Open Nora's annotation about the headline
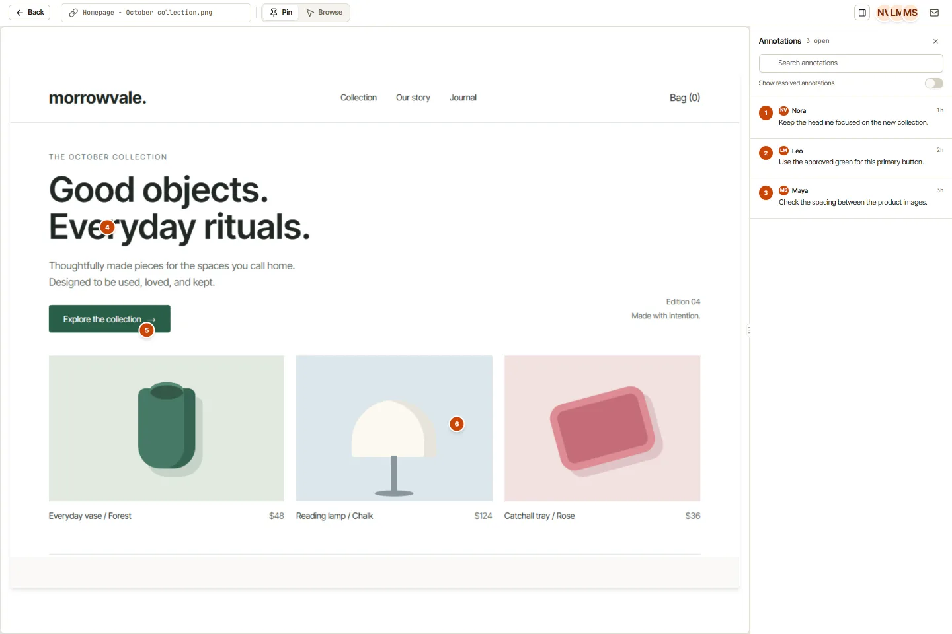This screenshot has width=952, height=634. tap(851, 117)
